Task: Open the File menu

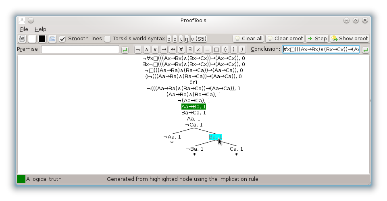Action: 24,29
